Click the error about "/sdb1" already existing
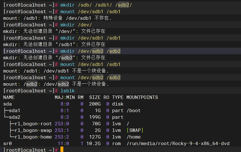 pos(54,45)
